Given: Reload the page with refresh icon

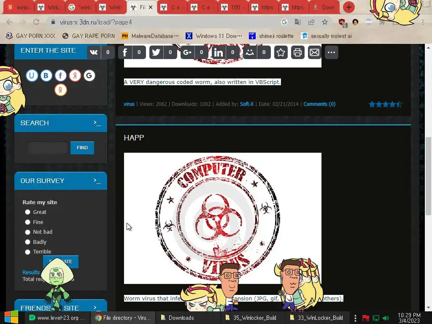Looking at the screenshot, I should coord(36,22).
